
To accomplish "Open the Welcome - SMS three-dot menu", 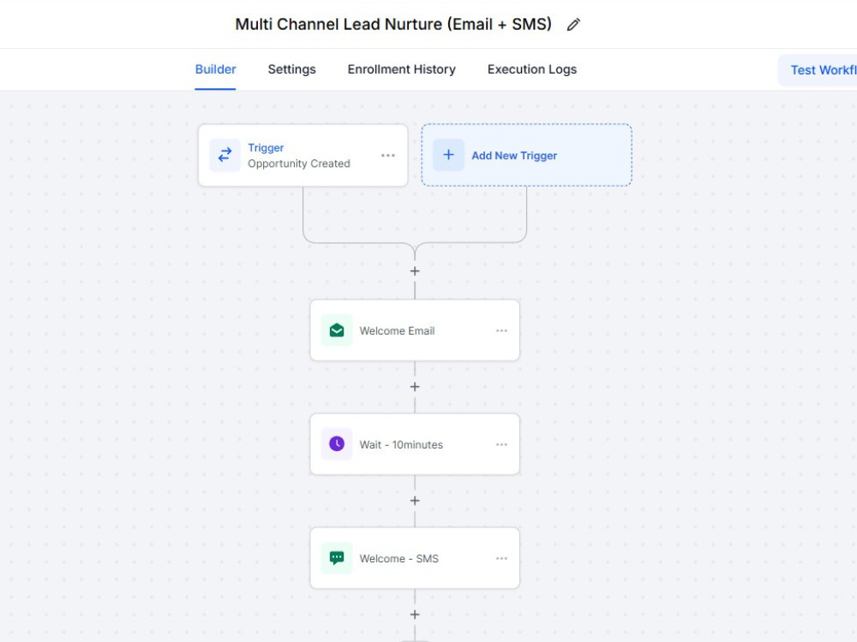I will point(501,558).
